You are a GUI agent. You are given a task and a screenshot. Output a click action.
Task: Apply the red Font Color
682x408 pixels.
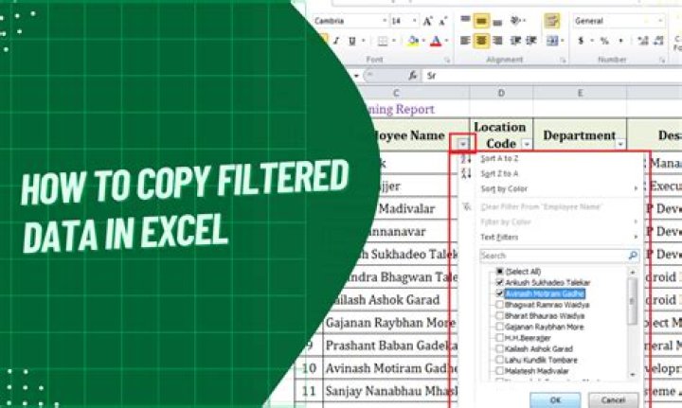(x=436, y=41)
